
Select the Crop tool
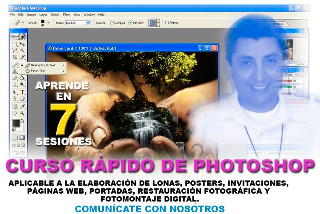click(x=15, y=57)
